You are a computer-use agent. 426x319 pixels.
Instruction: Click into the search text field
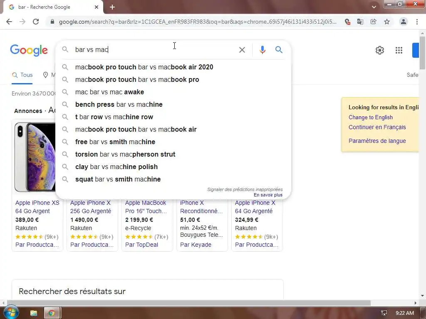[x=155, y=50]
